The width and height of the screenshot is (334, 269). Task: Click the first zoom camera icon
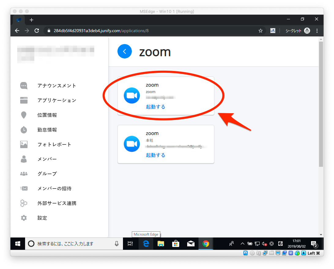pyautogui.click(x=132, y=95)
